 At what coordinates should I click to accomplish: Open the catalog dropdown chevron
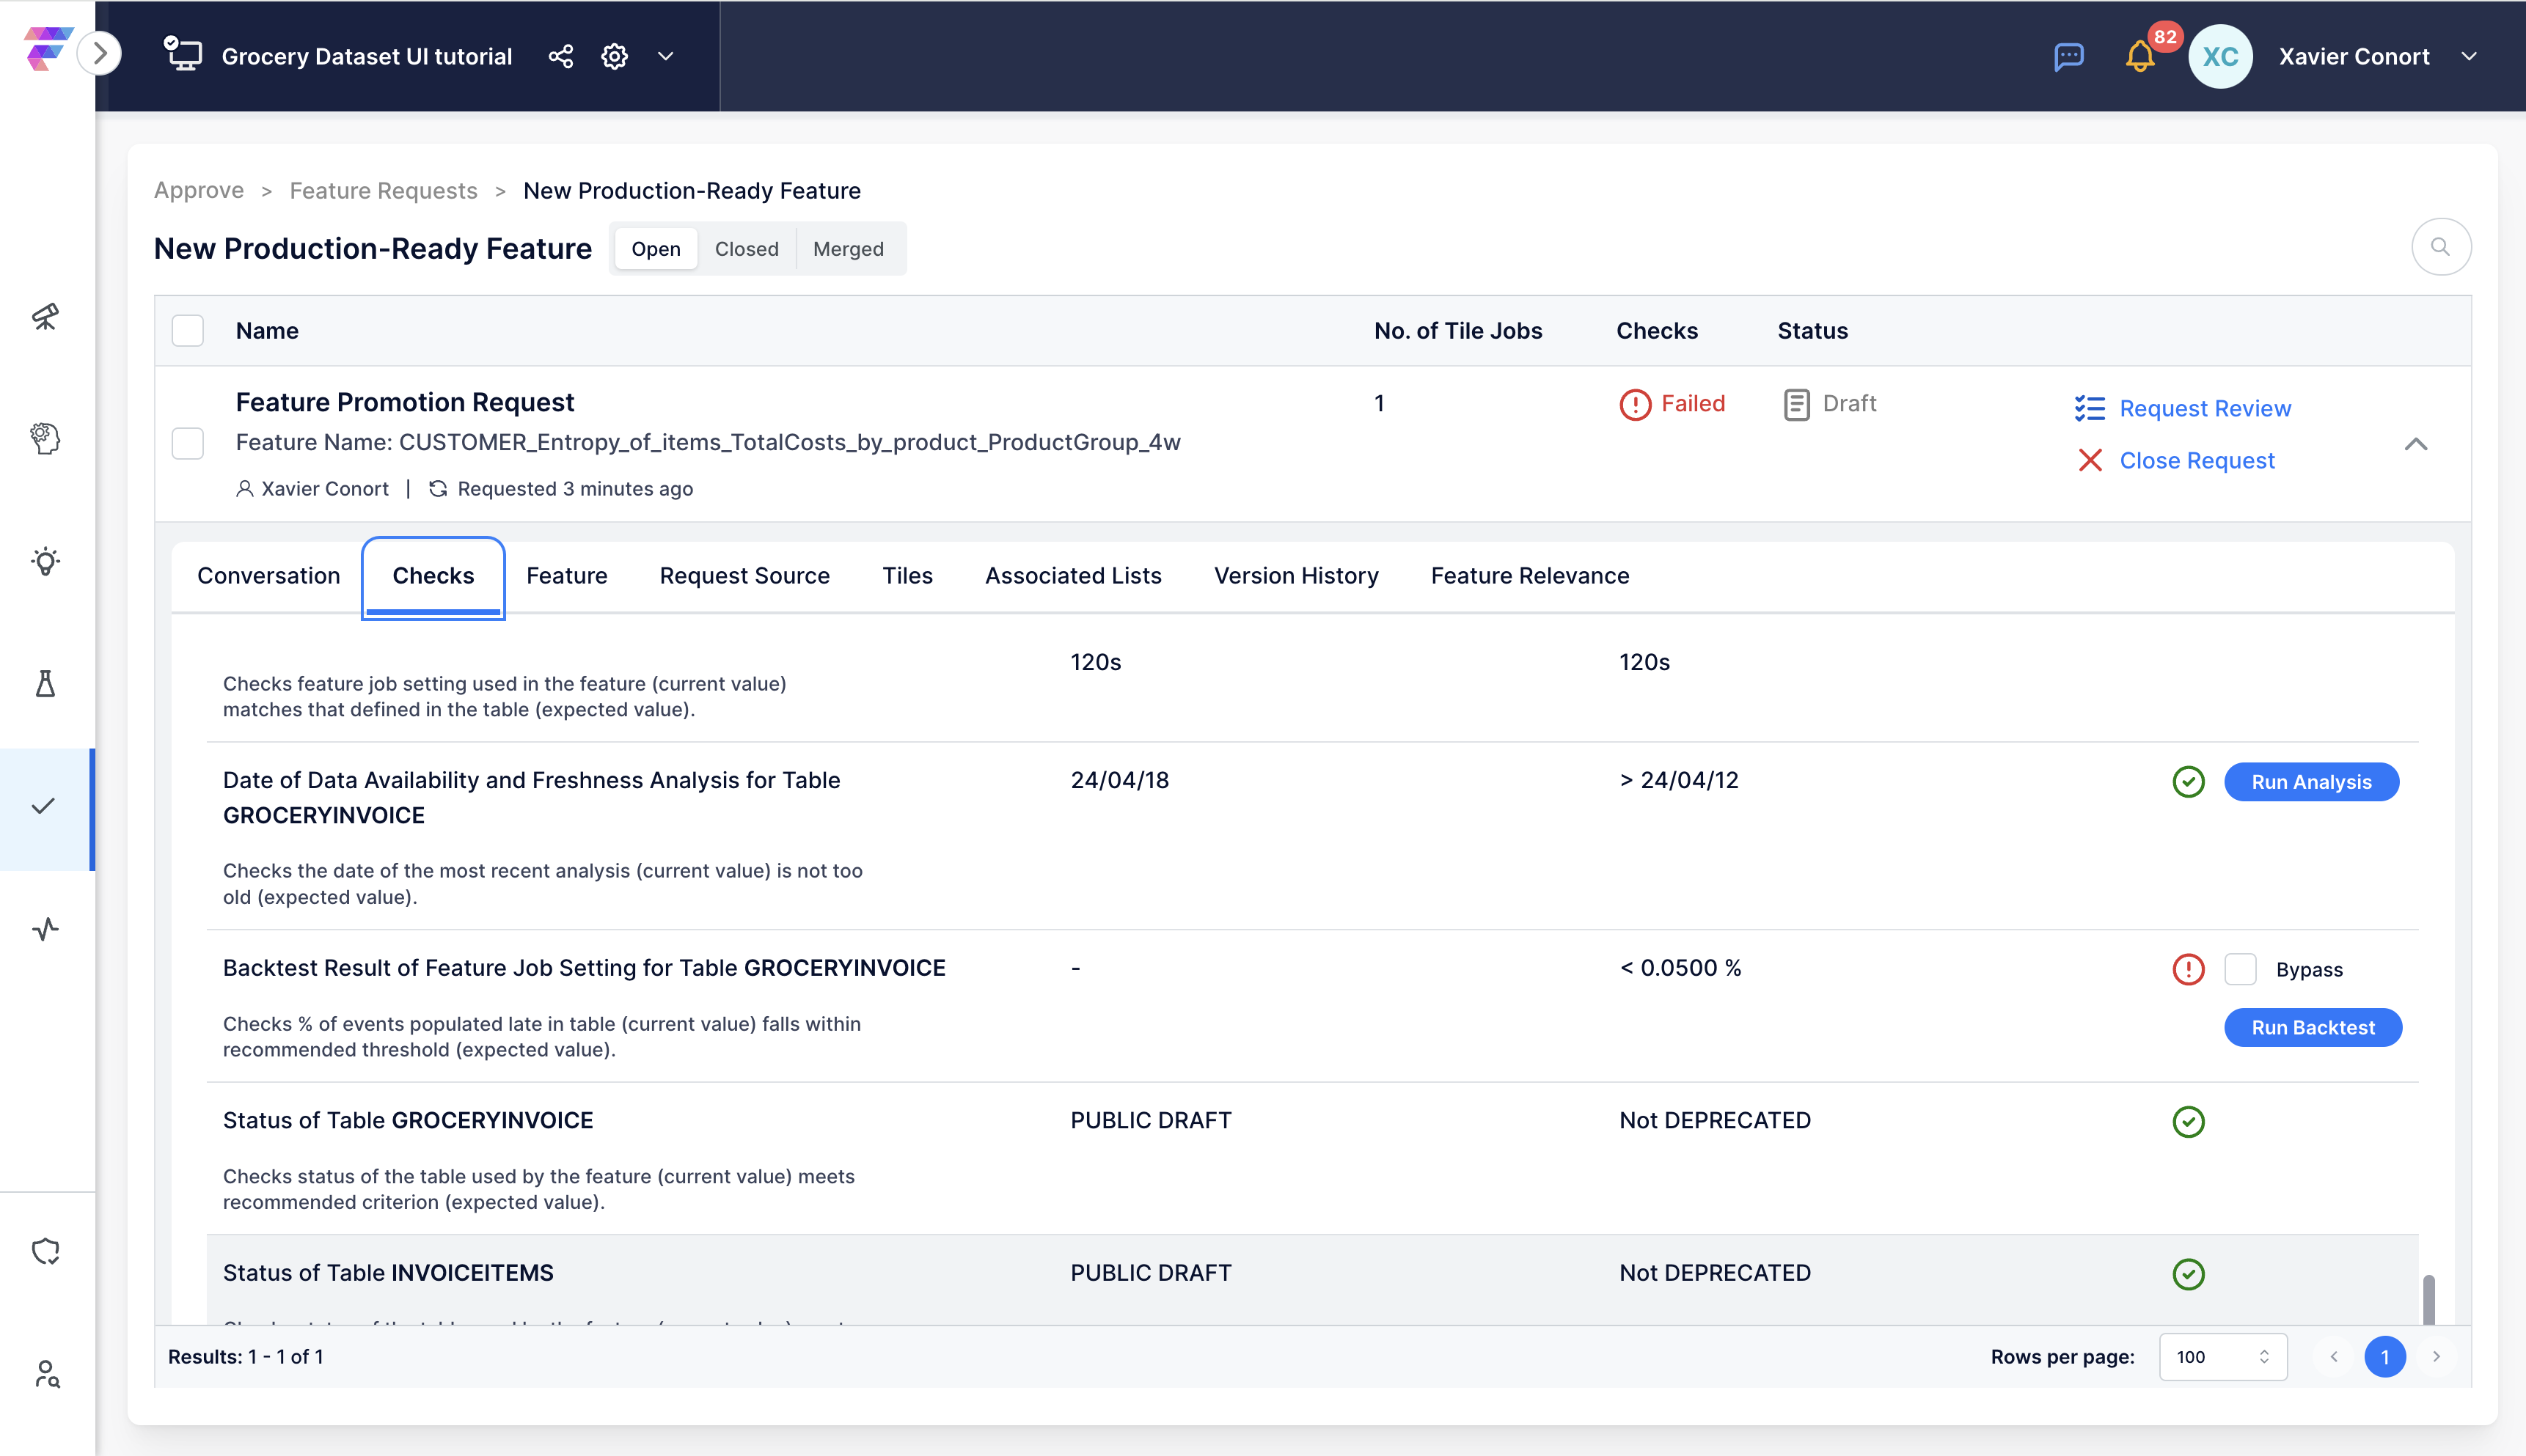click(x=665, y=56)
